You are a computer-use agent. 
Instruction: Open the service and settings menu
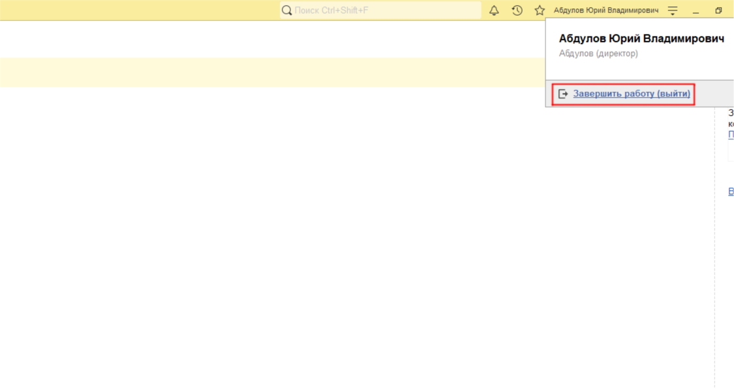click(x=673, y=10)
